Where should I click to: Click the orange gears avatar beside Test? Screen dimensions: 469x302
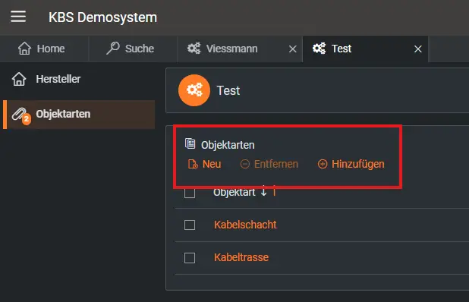pyautogui.click(x=194, y=90)
